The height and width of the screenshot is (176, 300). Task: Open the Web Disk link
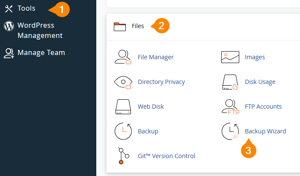151,107
